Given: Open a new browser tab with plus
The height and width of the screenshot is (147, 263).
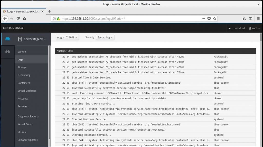Looking at the screenshot, I should tap(49, 11).
